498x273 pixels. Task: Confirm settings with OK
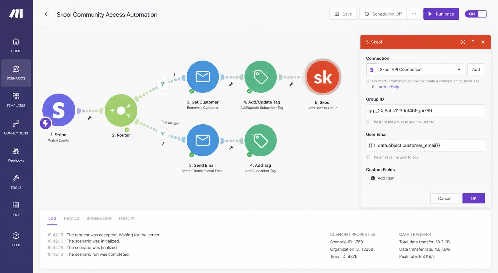[x=474, y=198]
